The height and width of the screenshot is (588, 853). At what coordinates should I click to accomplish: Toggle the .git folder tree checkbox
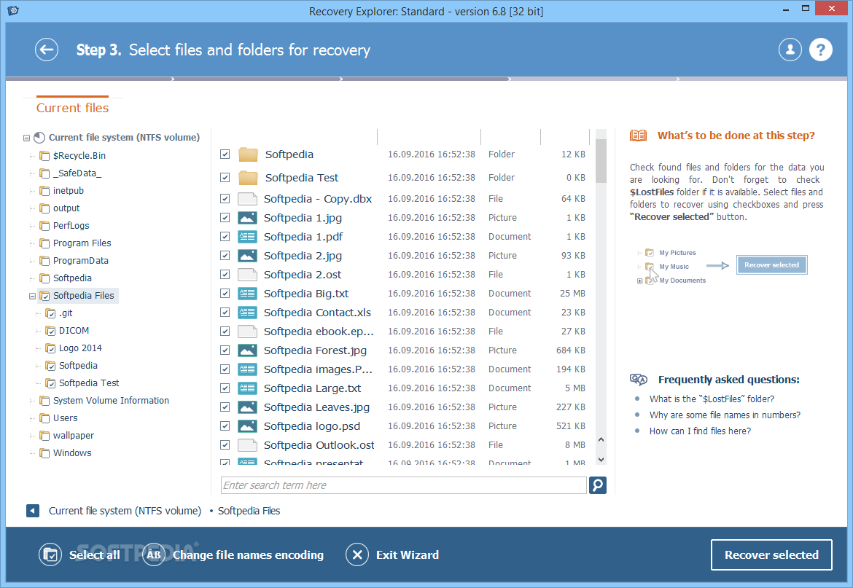click(x=50, y=313)
